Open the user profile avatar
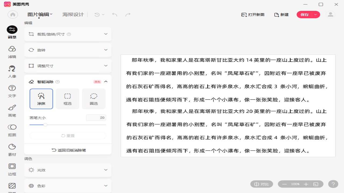The image size is (344, 193). point(330,14)
